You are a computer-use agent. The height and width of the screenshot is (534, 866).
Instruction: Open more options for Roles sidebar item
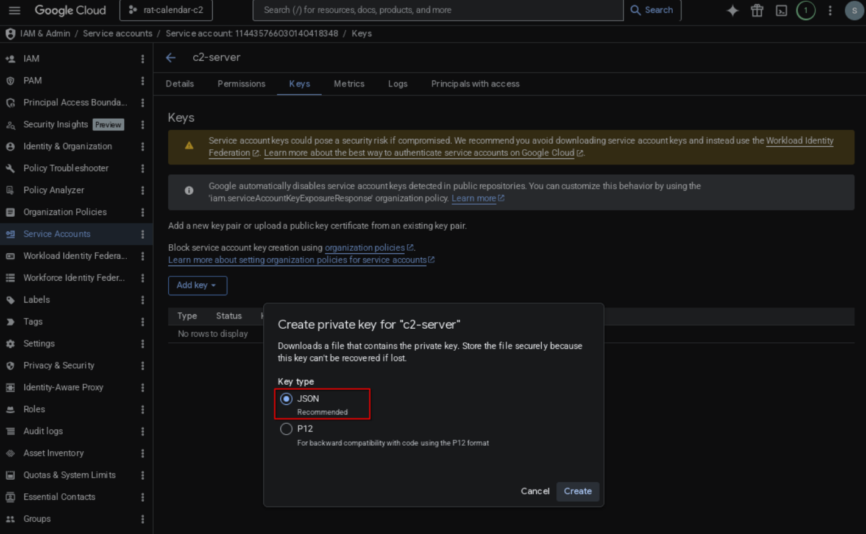143,410
